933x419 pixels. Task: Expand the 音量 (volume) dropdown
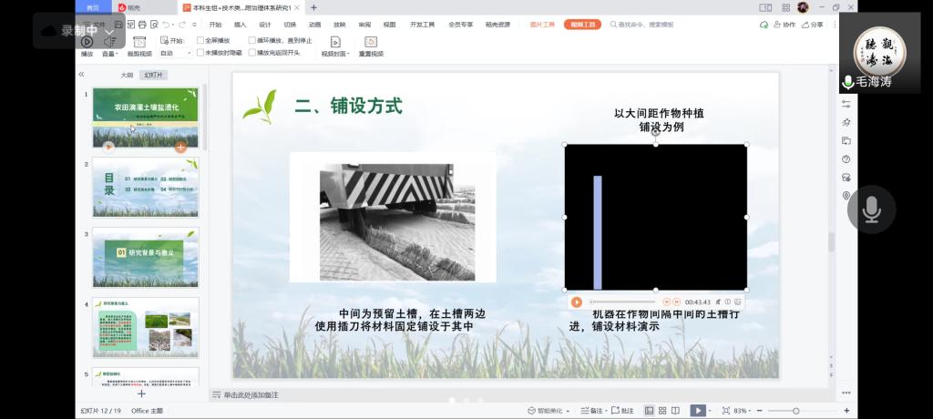pyautogui.click(x=112, y=54)
